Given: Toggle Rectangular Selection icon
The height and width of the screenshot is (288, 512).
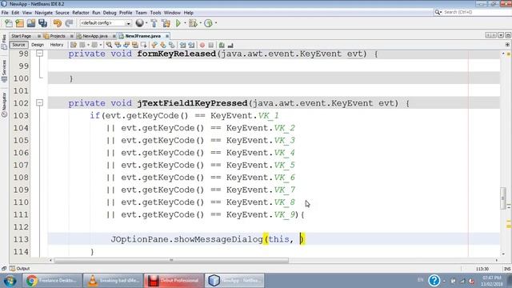Looking at the screenshot, I should pyautogui.click(x=143, y=45).
